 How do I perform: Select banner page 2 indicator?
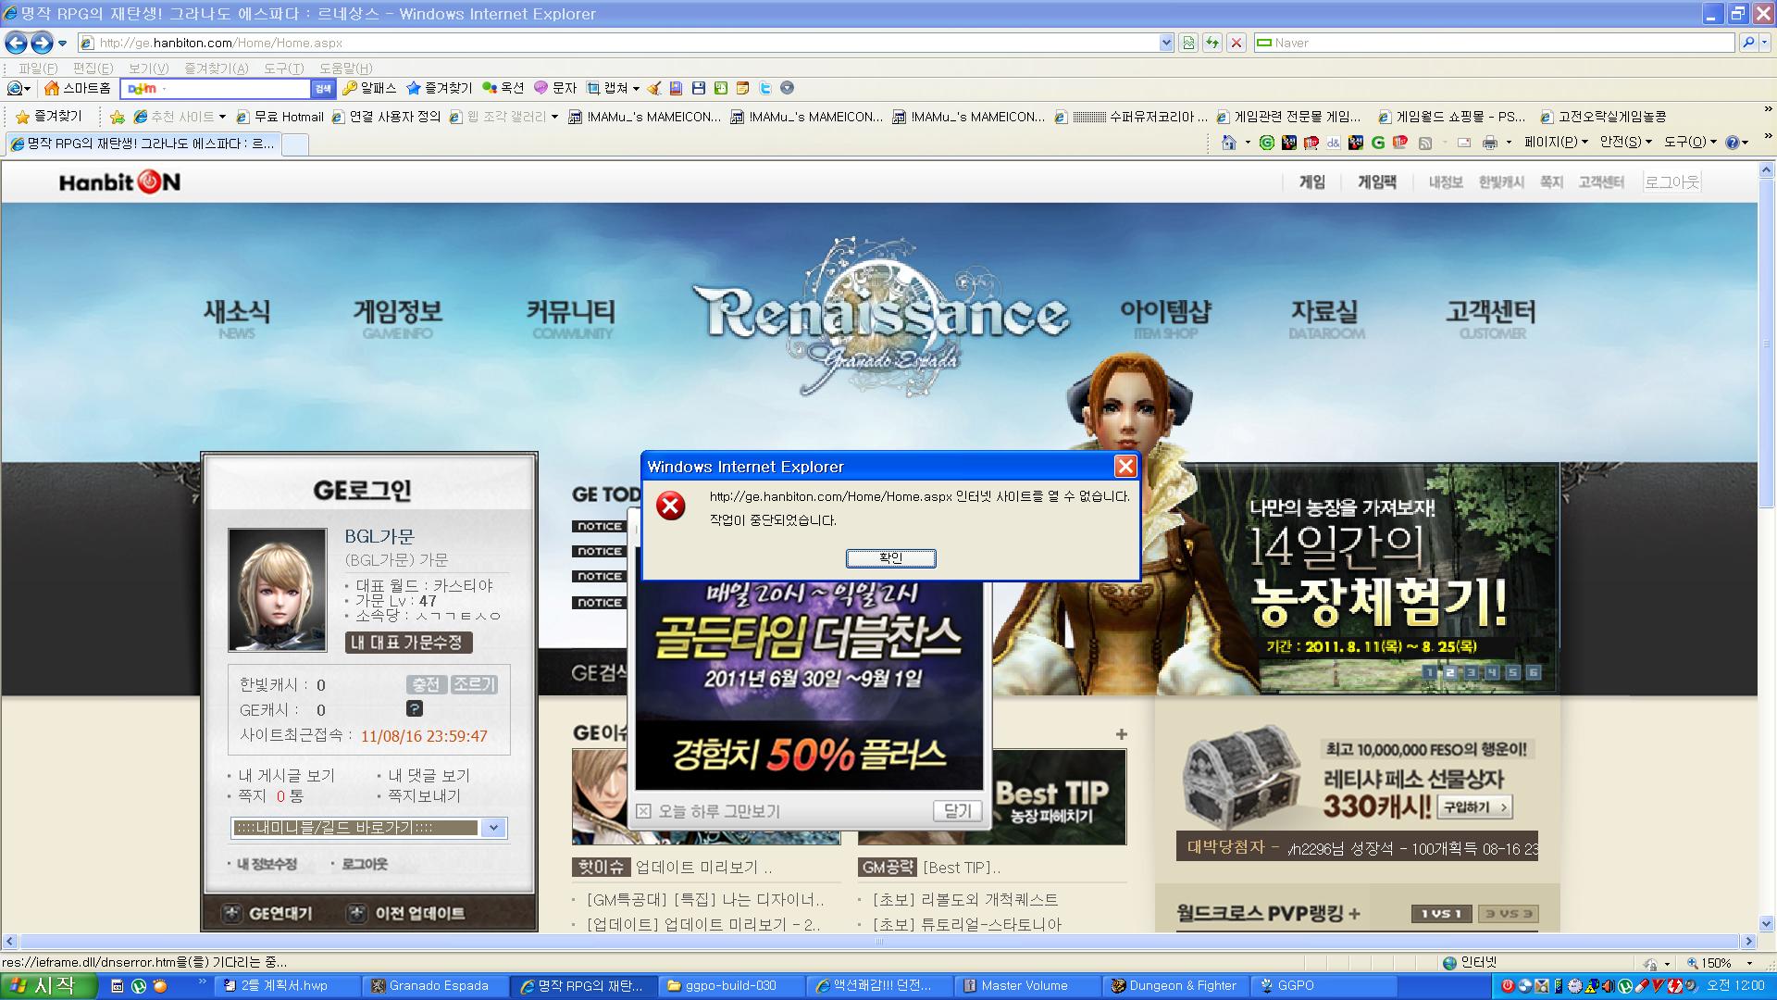(1450, 672)
